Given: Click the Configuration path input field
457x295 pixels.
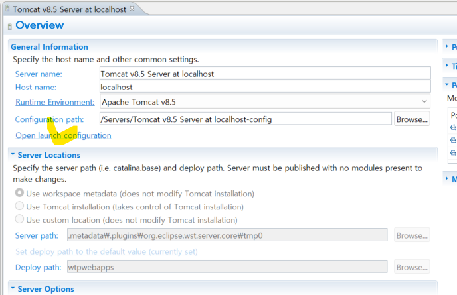Looking at the screenshot, I should 245,119.
